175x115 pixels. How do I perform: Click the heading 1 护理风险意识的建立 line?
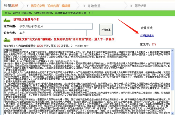pyautogui.click(x=15, y=70)
